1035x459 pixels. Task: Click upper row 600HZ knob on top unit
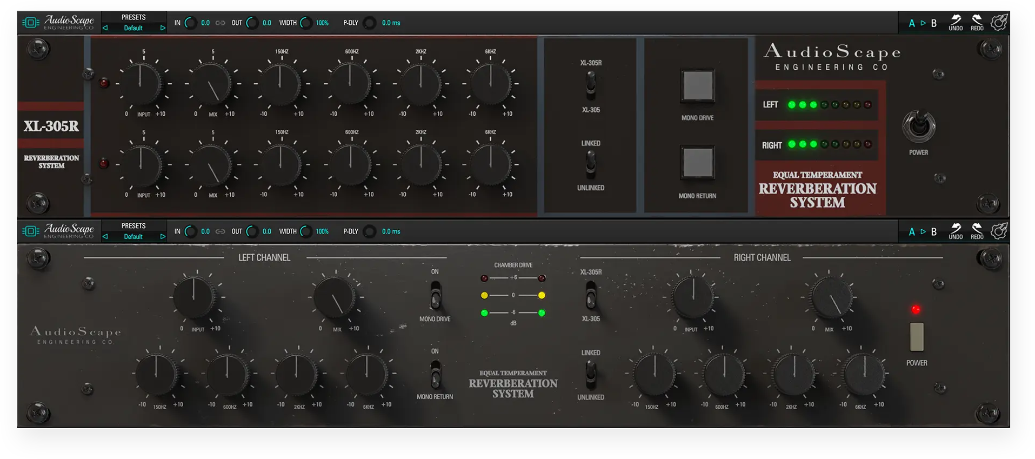click(x=350, y=83)
